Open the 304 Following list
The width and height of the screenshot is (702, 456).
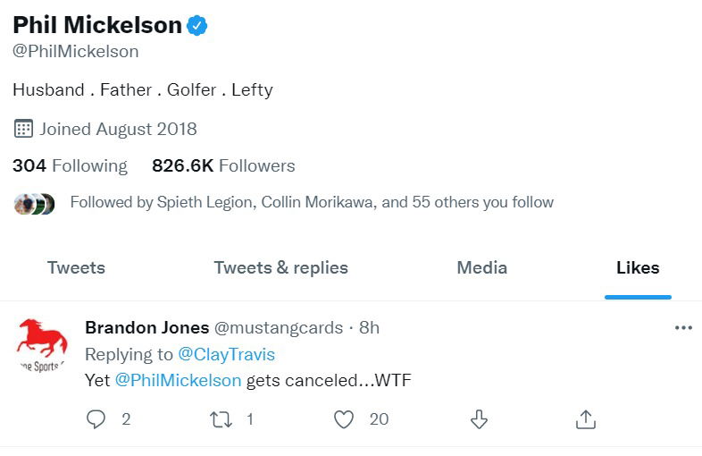(70, 165)
